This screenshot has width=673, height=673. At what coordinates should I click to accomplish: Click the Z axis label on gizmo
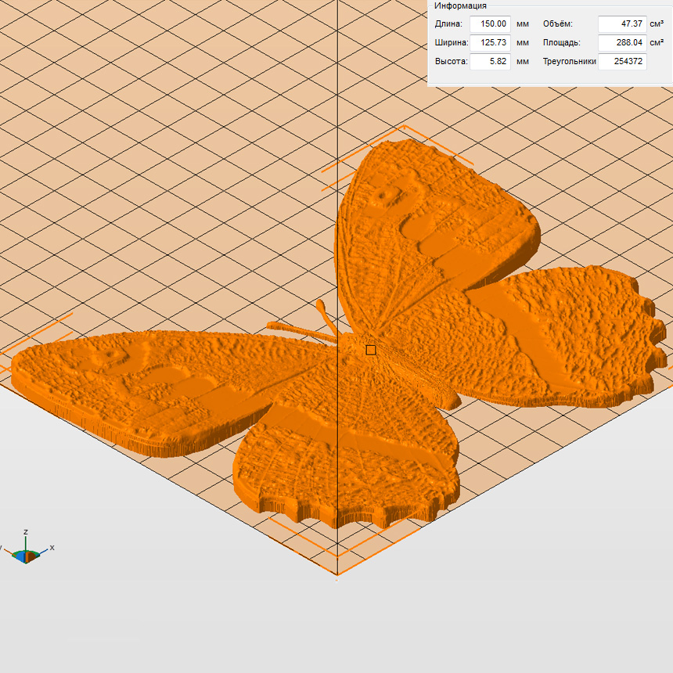[26, 532]
